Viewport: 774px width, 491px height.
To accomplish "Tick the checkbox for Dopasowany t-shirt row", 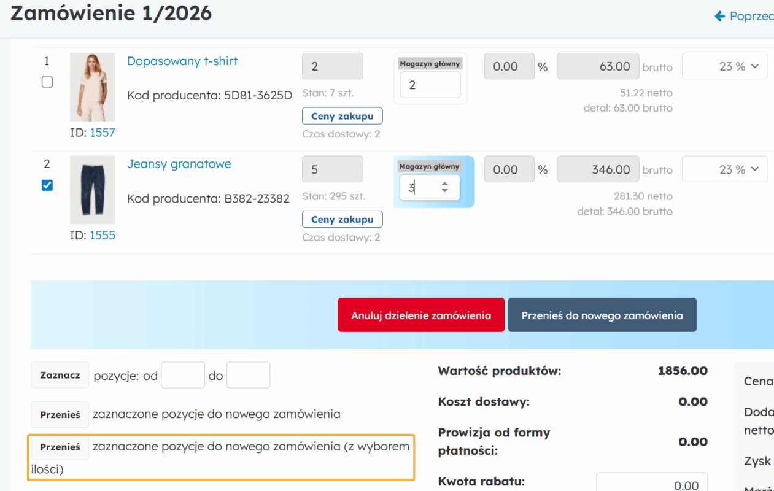I will click(47, 82).
